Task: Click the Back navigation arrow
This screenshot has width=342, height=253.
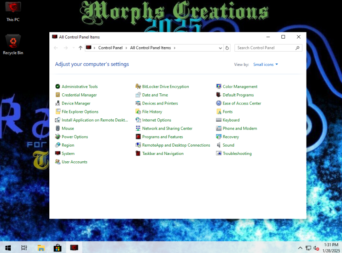Action: [x=56, y=48]
